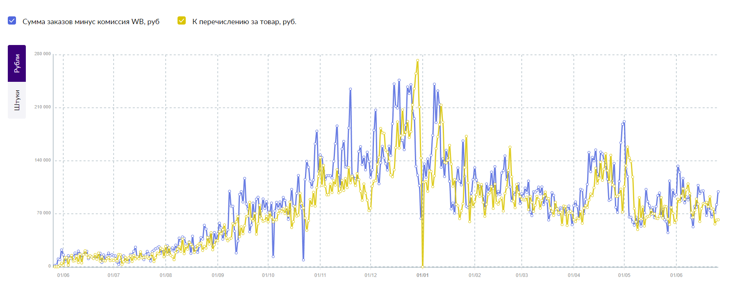Viewport: 731px width, 288px height.
Task: Click the '01/02' x-axis date label
Action: tap(475, 275)
